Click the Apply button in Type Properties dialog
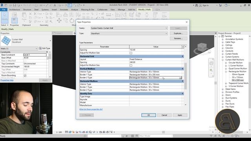 click(x=180, y=115)
